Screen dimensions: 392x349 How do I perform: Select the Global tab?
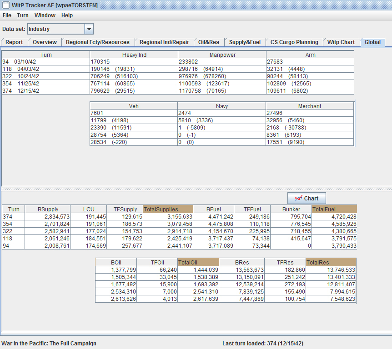tap(372, 42)
